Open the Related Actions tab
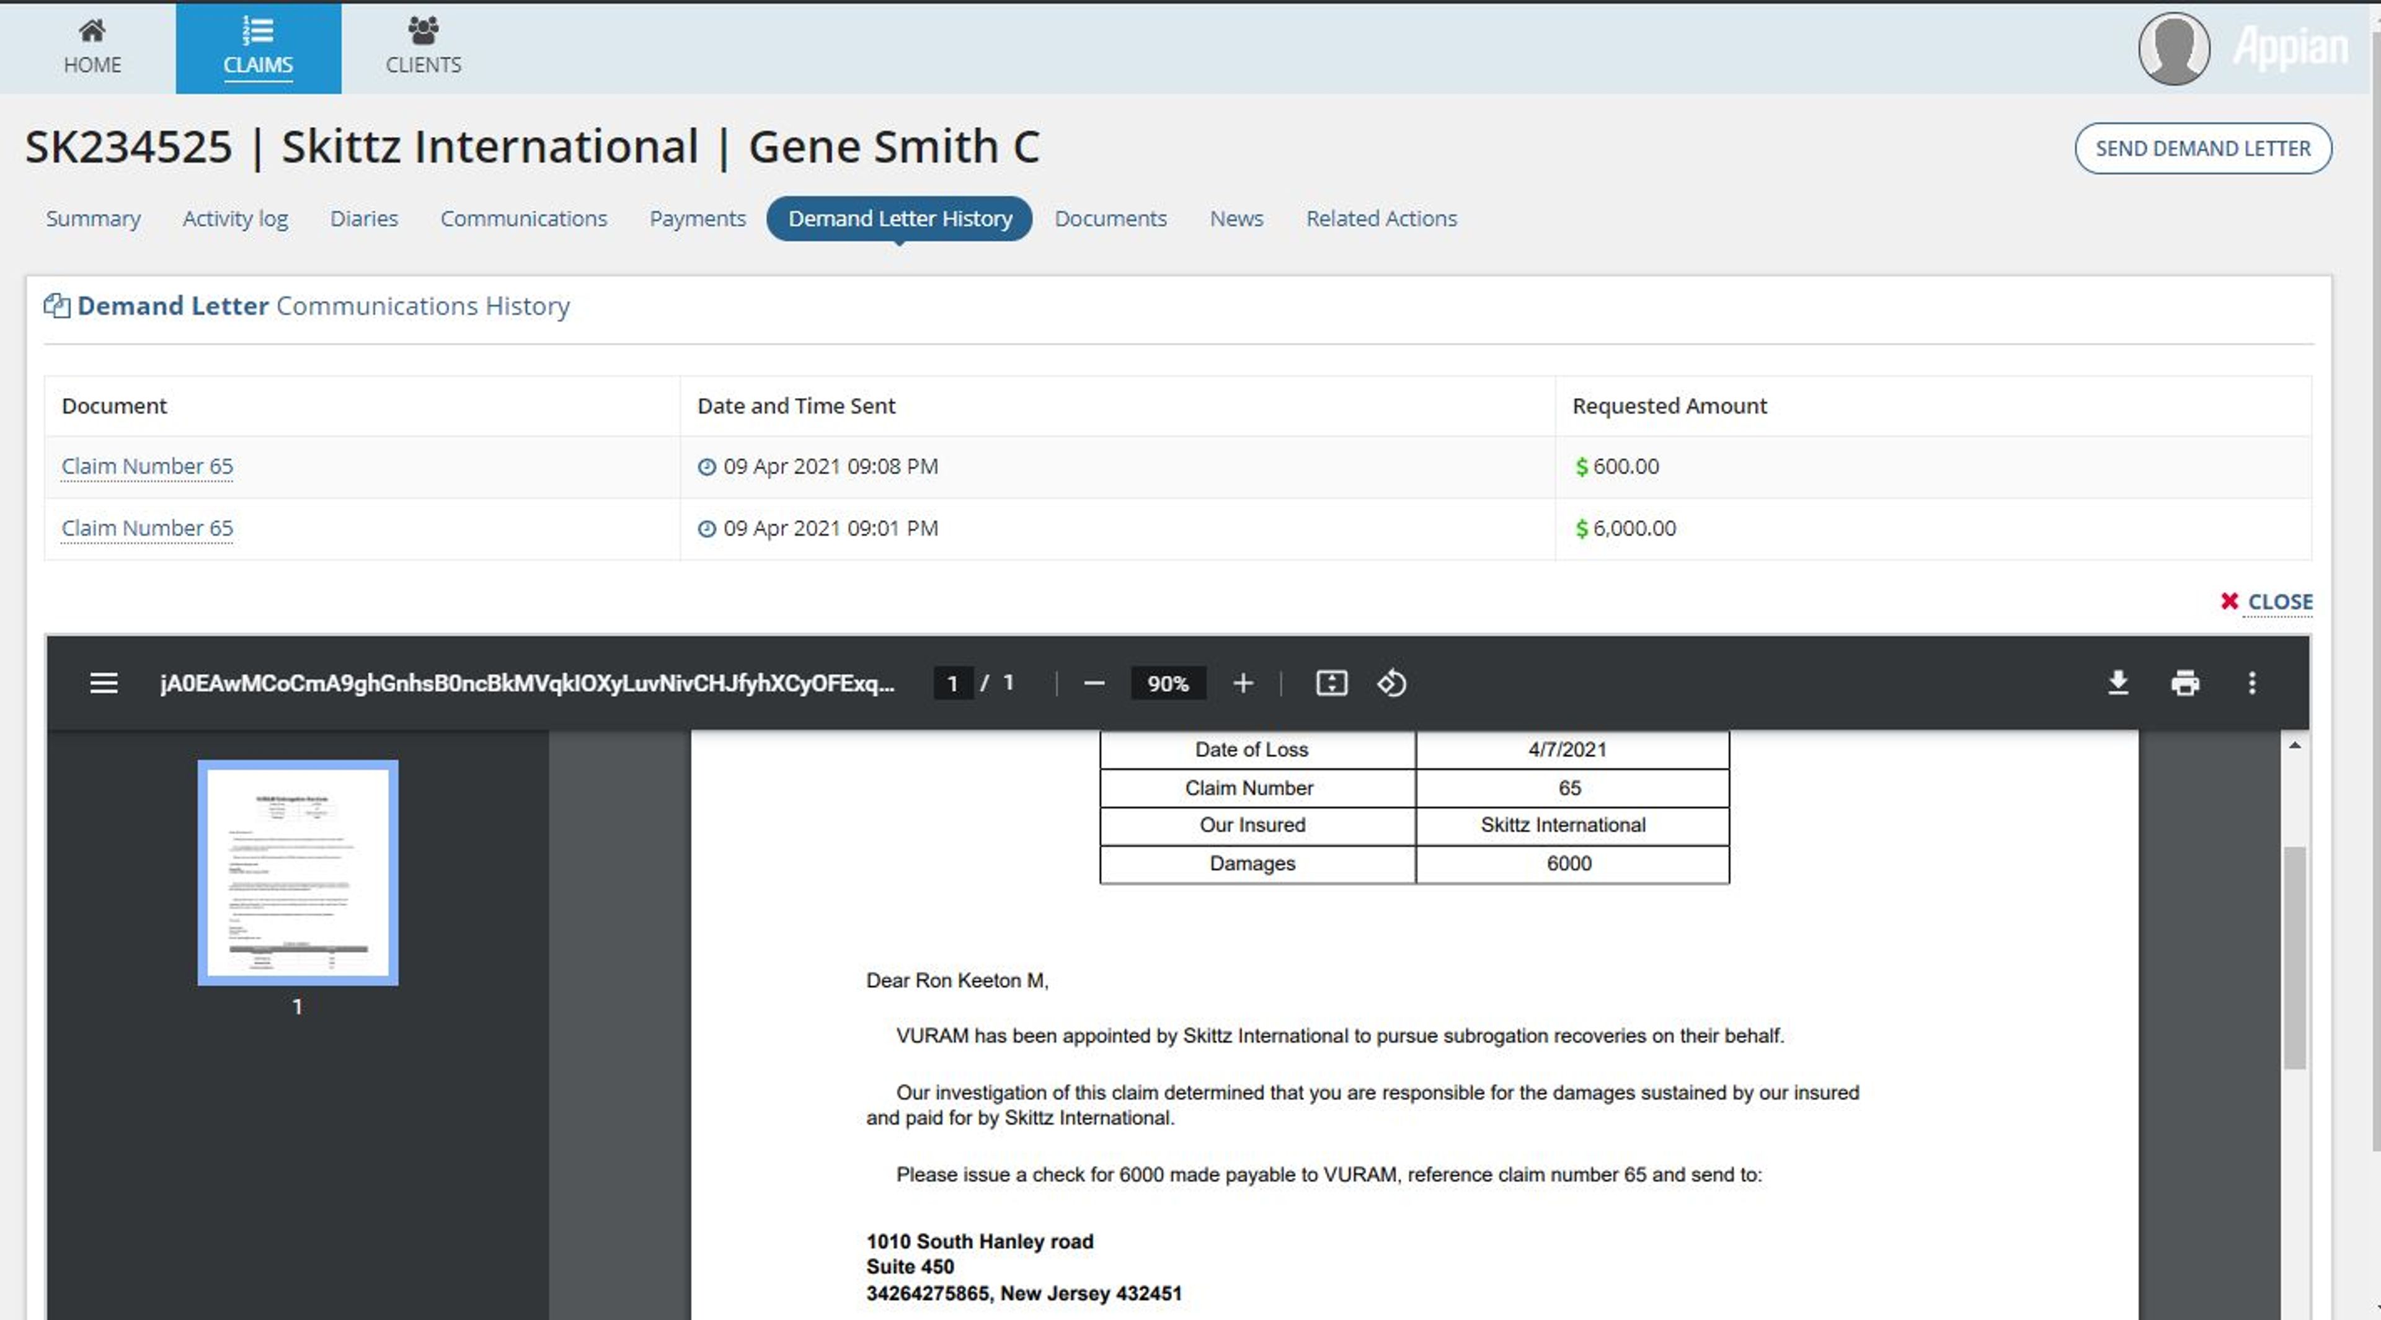Image resolution: width=2381 pixels, height=1320 pixels. (1382, 219)
